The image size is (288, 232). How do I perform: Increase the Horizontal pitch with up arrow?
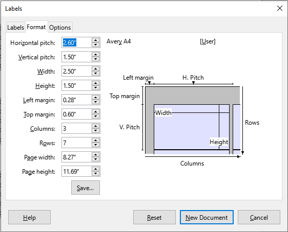tap(95, 40)
